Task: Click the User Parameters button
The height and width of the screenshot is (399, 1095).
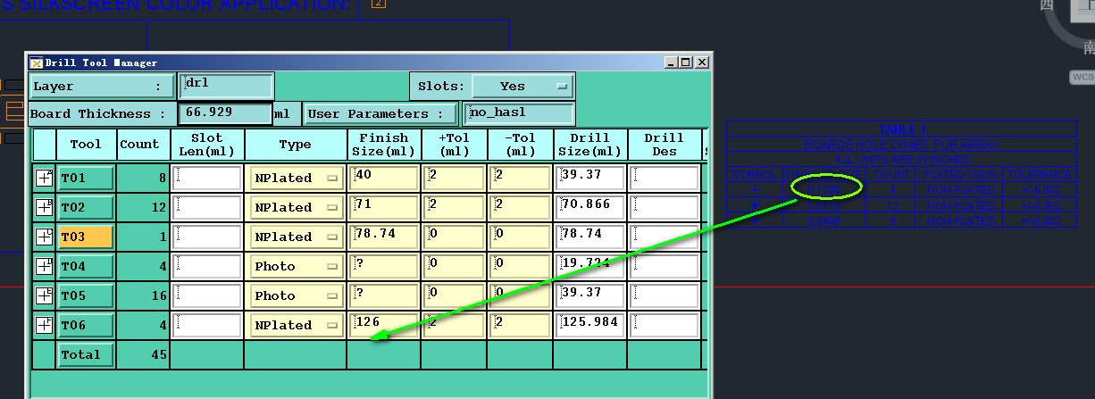Action: (381, 113)
